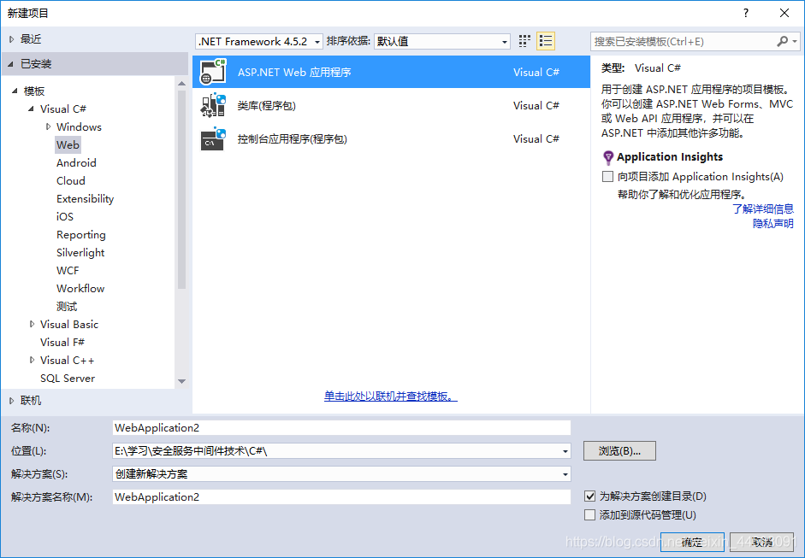
Task: Switch to small icons grid view
Action: (x=524, y=41)
